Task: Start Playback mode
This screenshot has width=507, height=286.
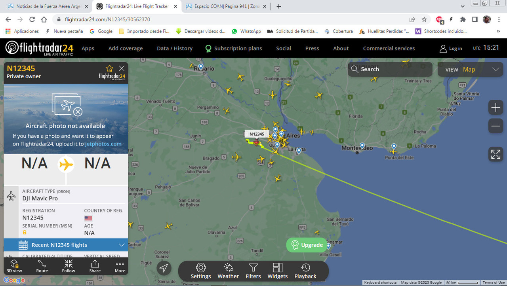Action: [305, 271]
